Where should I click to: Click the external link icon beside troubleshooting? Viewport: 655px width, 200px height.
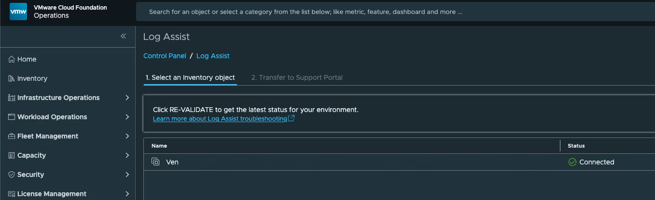[291, 118]
